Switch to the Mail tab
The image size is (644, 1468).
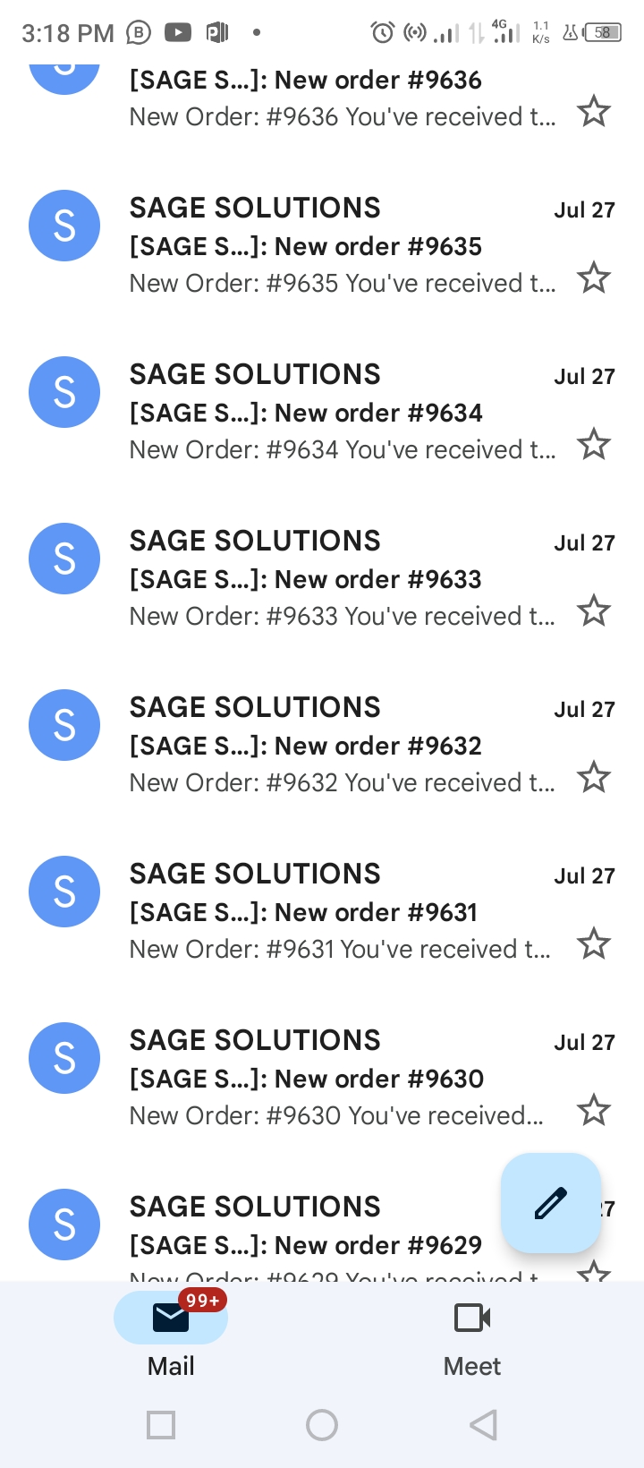(x=171, y=1334)
